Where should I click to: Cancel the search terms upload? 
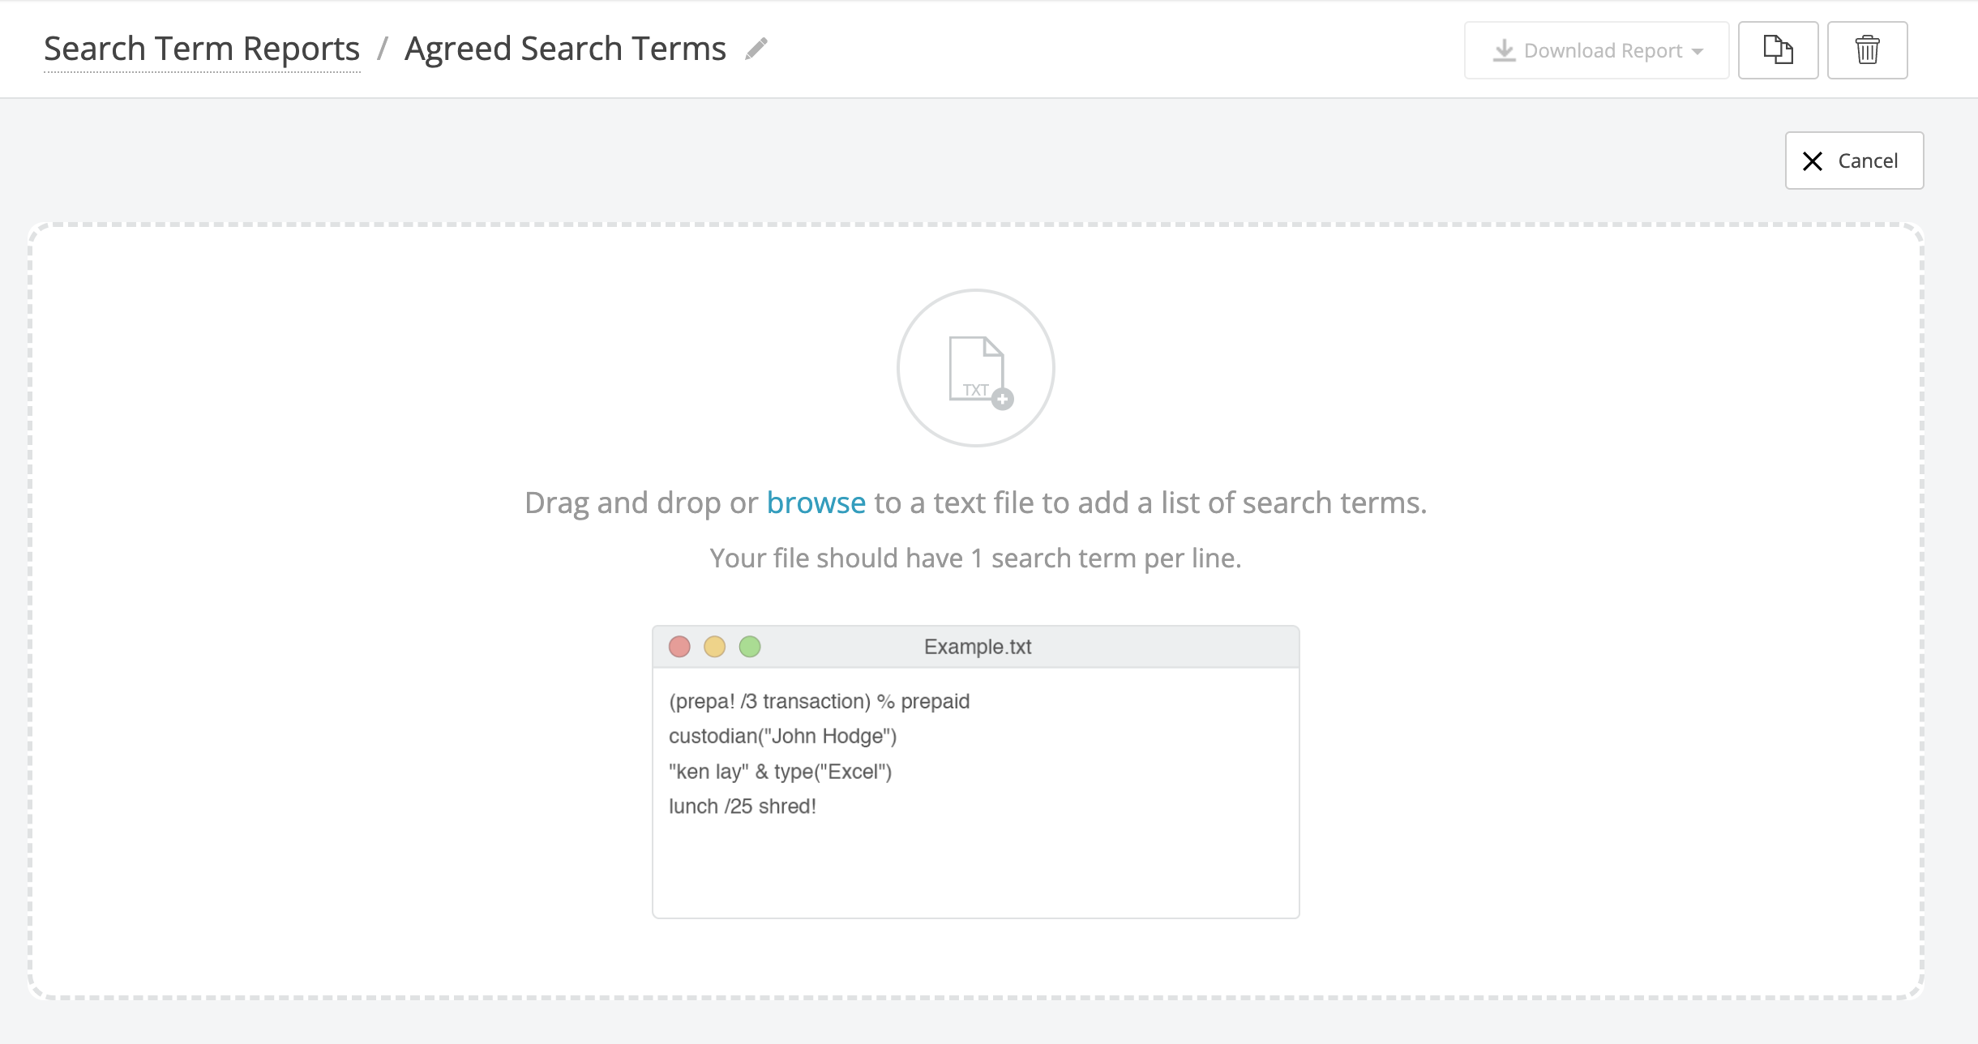pyautogui.click(x=1854, y=160)
